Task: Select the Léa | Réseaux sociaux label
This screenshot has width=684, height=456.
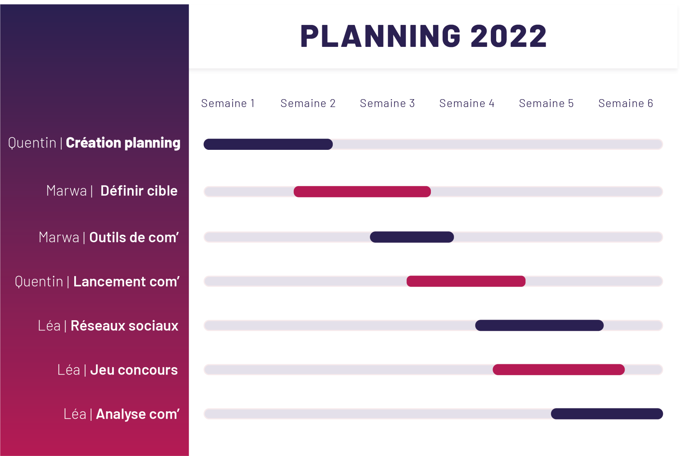Action: coord(108,326)
